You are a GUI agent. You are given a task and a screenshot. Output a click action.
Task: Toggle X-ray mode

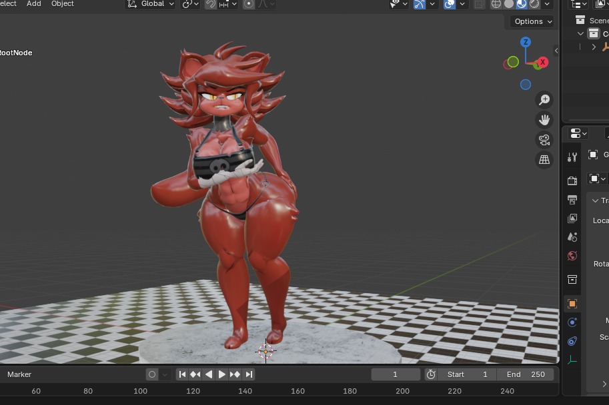[480, 4]
